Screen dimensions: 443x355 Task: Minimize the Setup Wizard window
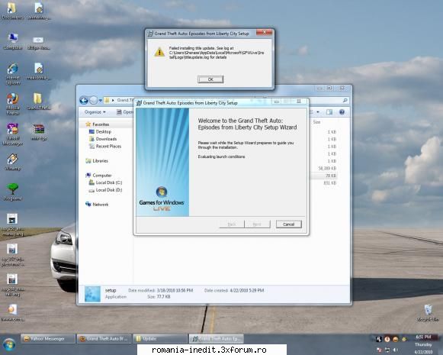[x=277, y=102]
